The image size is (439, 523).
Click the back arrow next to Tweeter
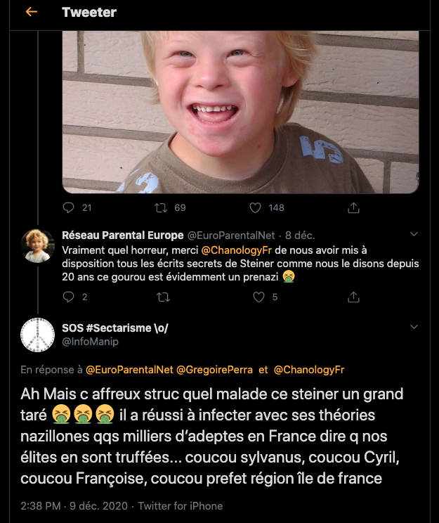pos(31,13)
